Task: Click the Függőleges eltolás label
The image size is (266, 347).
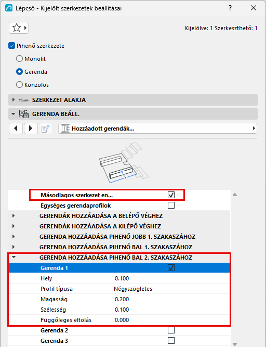Action: pos(66,320)
